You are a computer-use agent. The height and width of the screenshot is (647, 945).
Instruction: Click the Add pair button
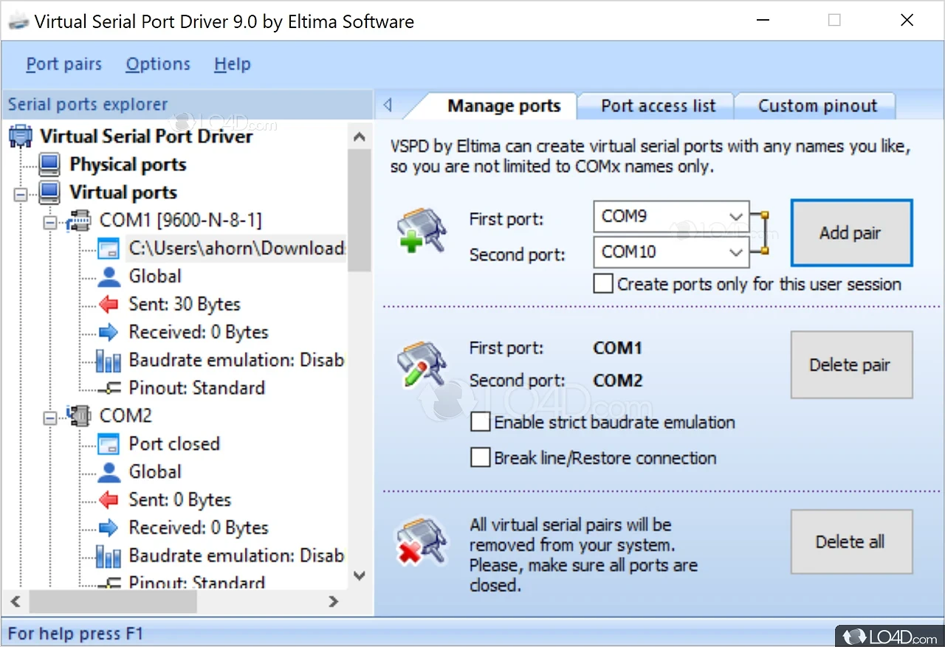click(850, 233)
